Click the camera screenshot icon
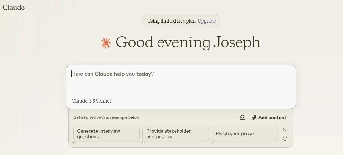 pos(243,117)
